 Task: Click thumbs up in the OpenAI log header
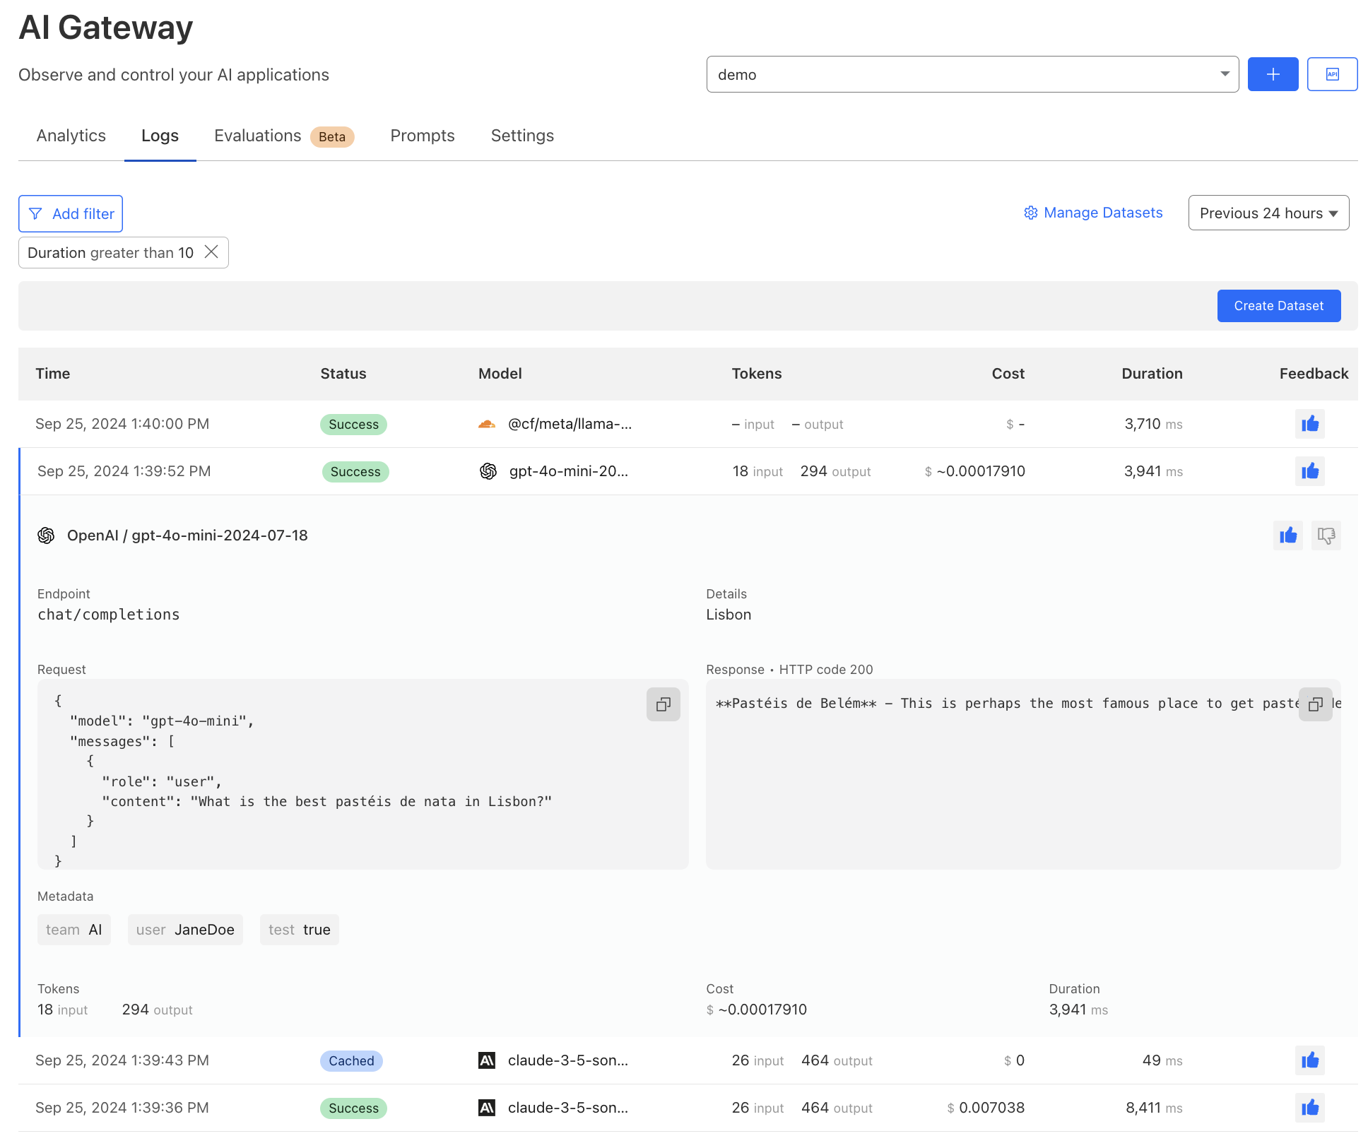pos(1287,536)
